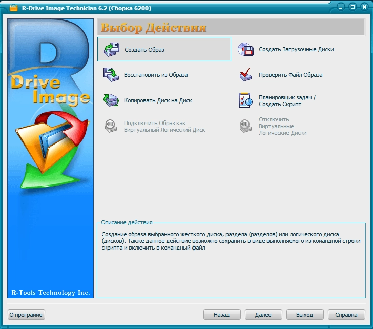
Task: Click the R-Drive Image title bar app icon
Action: click(x=13, y=8)
